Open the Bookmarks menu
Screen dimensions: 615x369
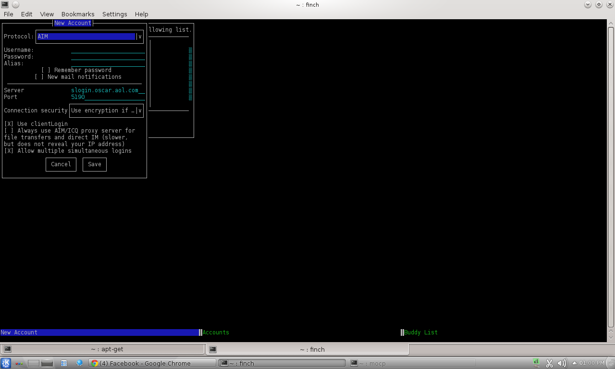tap(77, 14)
